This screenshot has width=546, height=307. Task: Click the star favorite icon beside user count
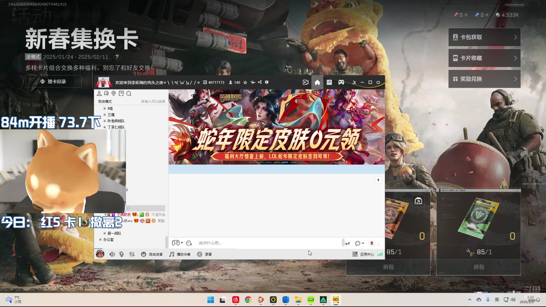pos(245,82)
